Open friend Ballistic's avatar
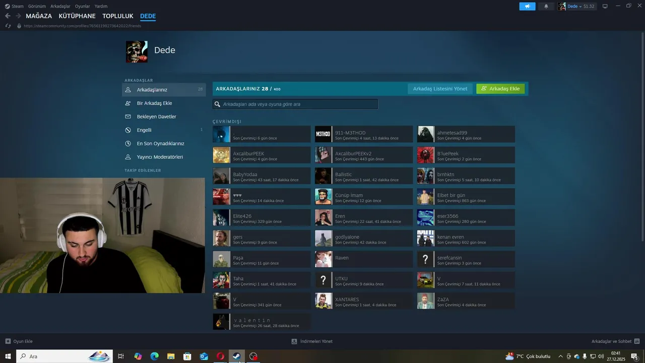645x363 pixels. click(x=324, y=176)
